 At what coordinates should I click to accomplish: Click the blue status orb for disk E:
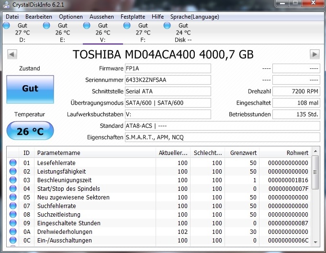click(46, 26)
